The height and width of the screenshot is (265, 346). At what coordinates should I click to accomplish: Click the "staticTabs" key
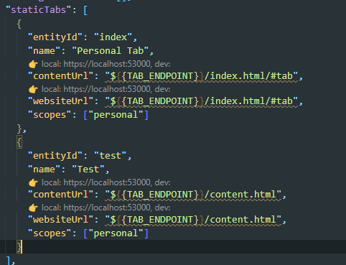click(38, 10)
